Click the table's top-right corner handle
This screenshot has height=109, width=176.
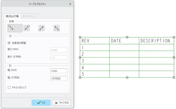[x=174, y=37]
